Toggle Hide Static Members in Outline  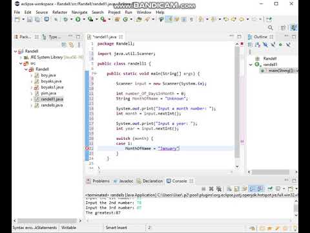[273, 45]
